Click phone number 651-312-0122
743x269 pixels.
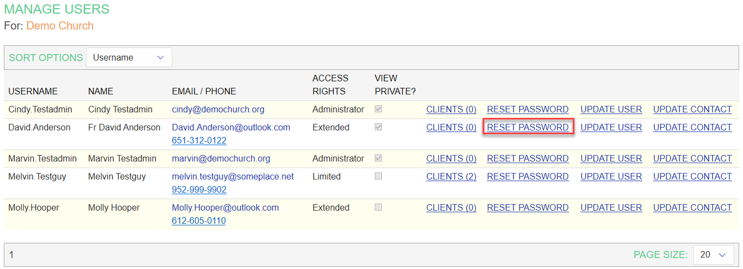[199, 140]
